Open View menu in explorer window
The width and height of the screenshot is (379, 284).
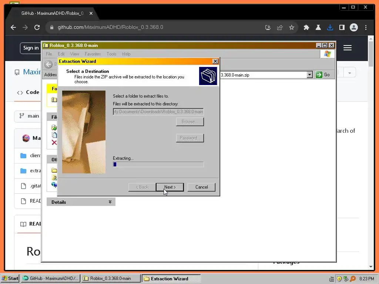pos(74,54)
